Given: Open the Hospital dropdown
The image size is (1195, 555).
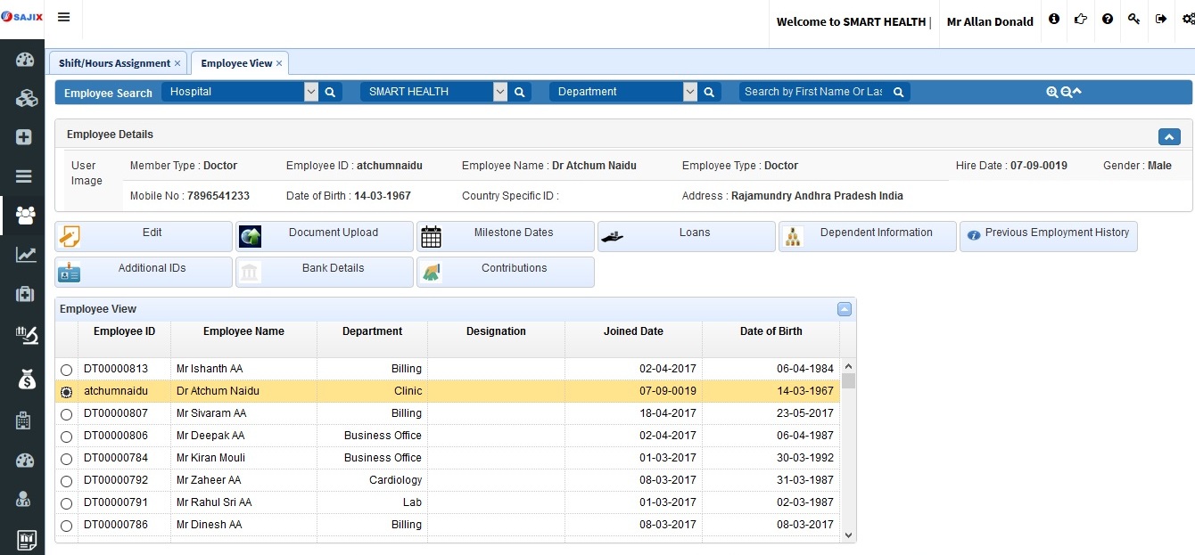Looking at the screenshot, I should [310, 92].
